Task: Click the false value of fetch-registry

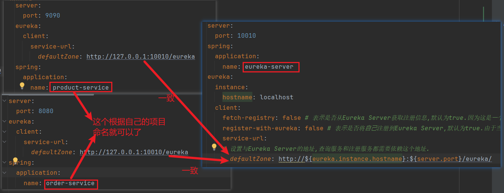Action: click(x=291, y=118)
